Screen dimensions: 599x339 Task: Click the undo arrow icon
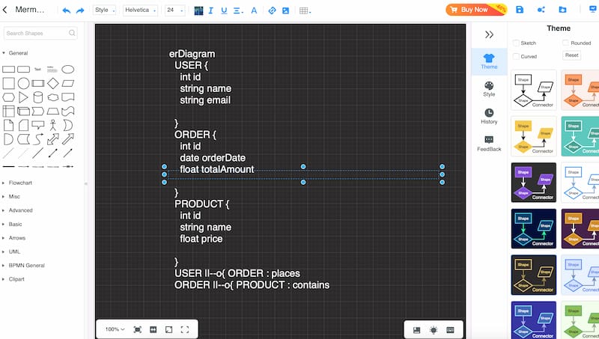click(66, 10)
